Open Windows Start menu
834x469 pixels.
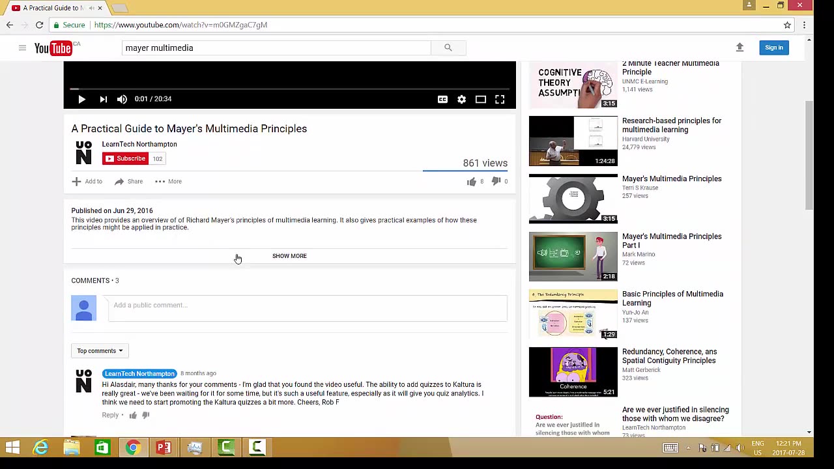tap(12, 448)
